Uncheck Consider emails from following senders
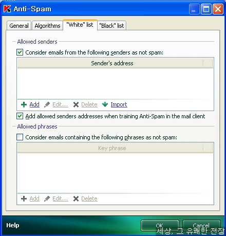The image size is (226, 236). (20, 52)
